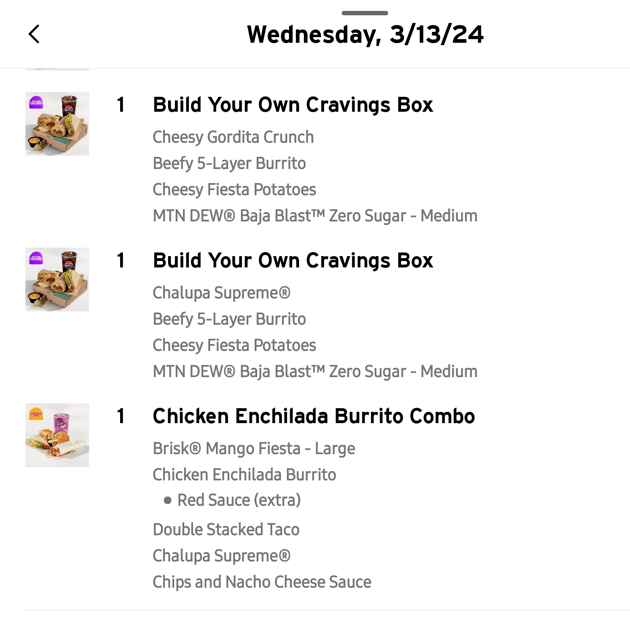Tap Chalupa Supreme in second Cravings Box
The width and height of the screenshot is (630, 626).
coord(221,293)
